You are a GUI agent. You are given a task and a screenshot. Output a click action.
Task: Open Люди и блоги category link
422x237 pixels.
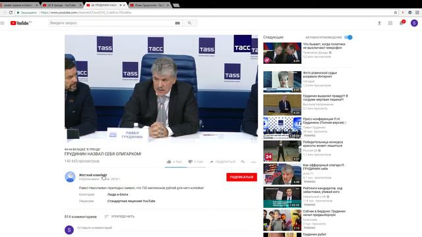(x=117, y=194)
